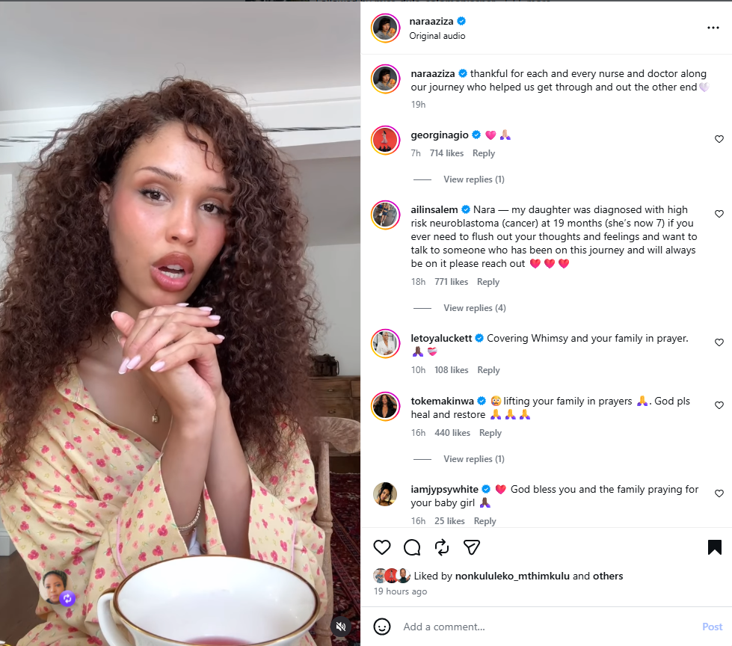The height and width of the screenshot is (646, 732).
Task: Open the Original audio link
Action: [x=437, y=36]
